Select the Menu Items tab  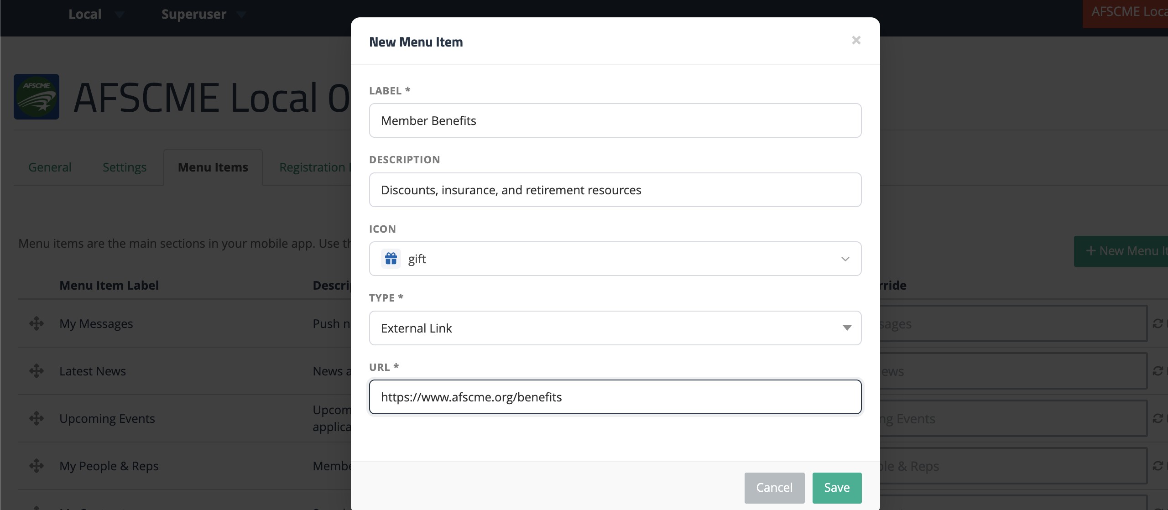click(x=213, y=167)
